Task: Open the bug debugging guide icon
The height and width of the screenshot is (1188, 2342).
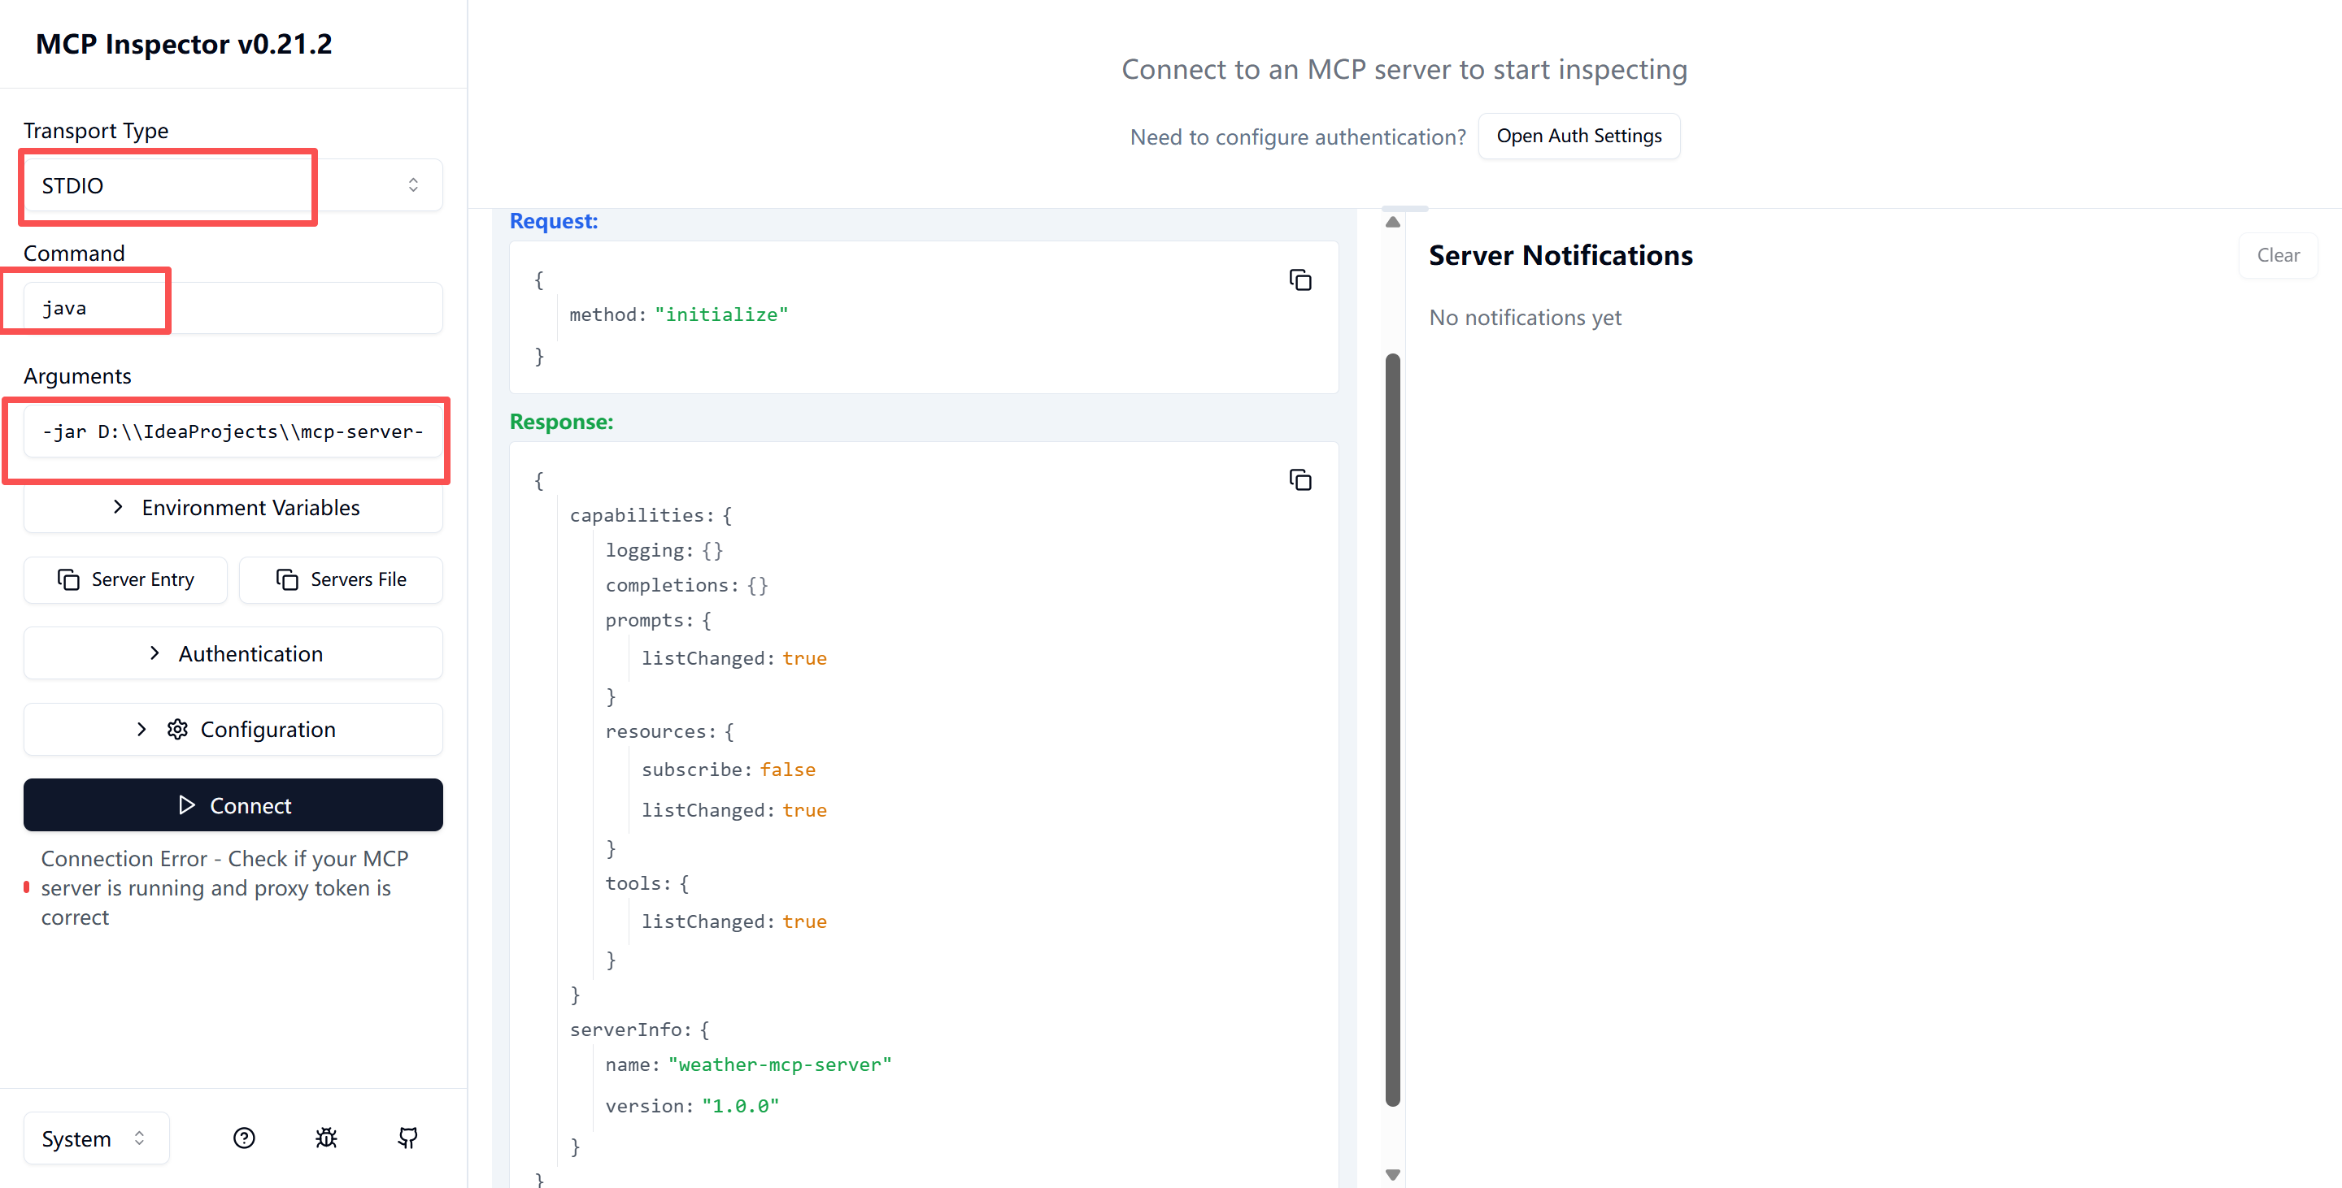Action: coord(325,1137)
